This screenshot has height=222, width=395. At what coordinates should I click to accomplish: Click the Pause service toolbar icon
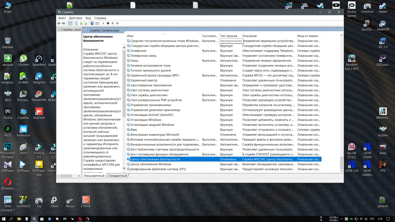(x=113, y=23)
